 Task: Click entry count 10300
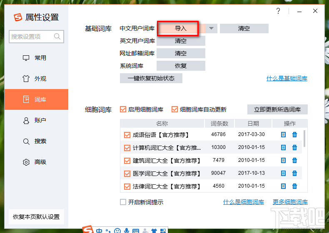click(218, 147)
